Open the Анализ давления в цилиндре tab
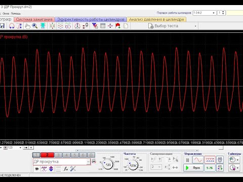The width and height of the screenshot is (243, 182). (x=156, y=19)
